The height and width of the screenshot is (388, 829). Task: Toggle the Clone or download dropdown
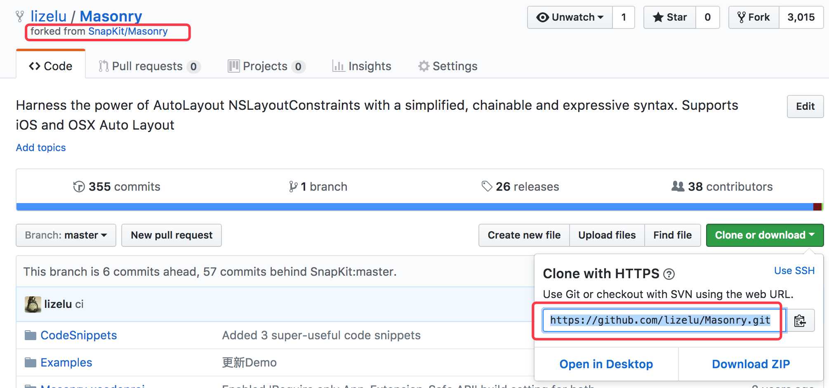[x=765, y=235]
